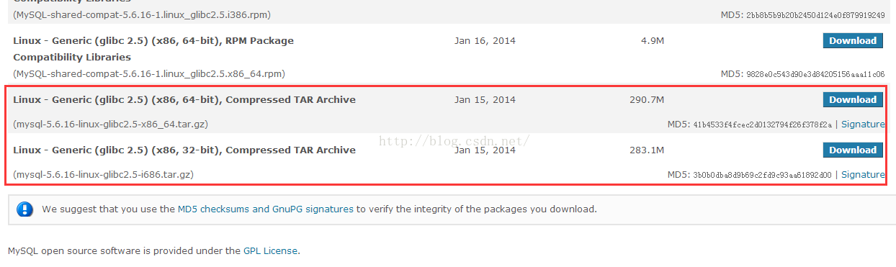This screenshot has width=896, height=267.
Task: Download the 32-bit Compressed TAR Archive
Action: (x=853, y=150)
